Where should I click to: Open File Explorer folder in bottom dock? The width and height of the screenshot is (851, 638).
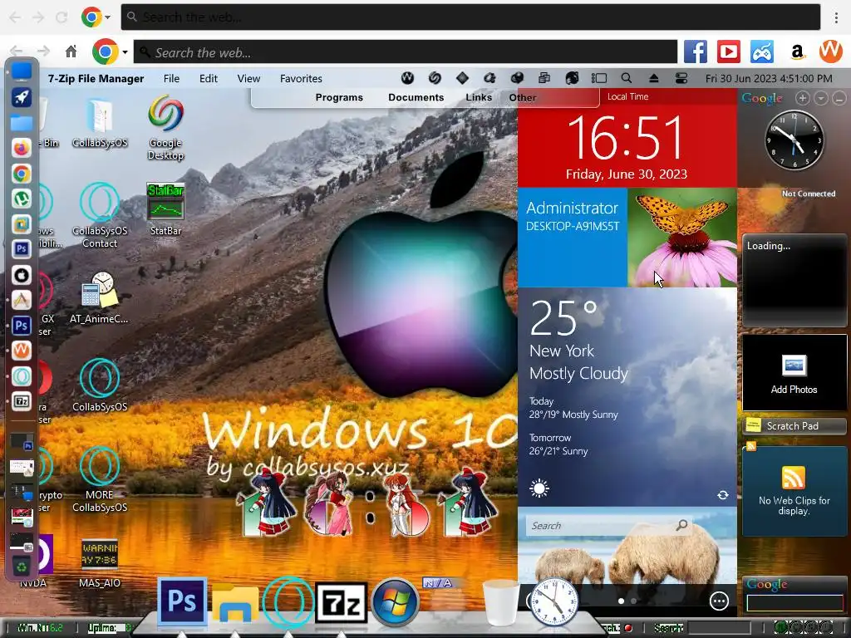(235, 603)
